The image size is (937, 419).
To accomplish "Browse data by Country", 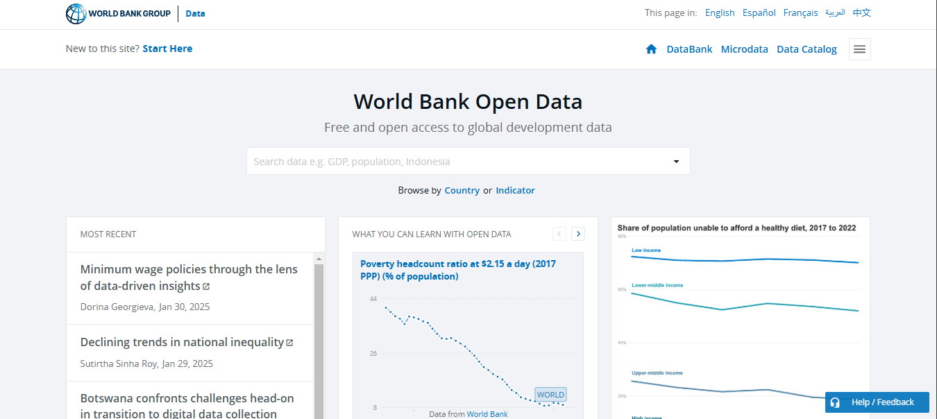I will tap(462, 190).
